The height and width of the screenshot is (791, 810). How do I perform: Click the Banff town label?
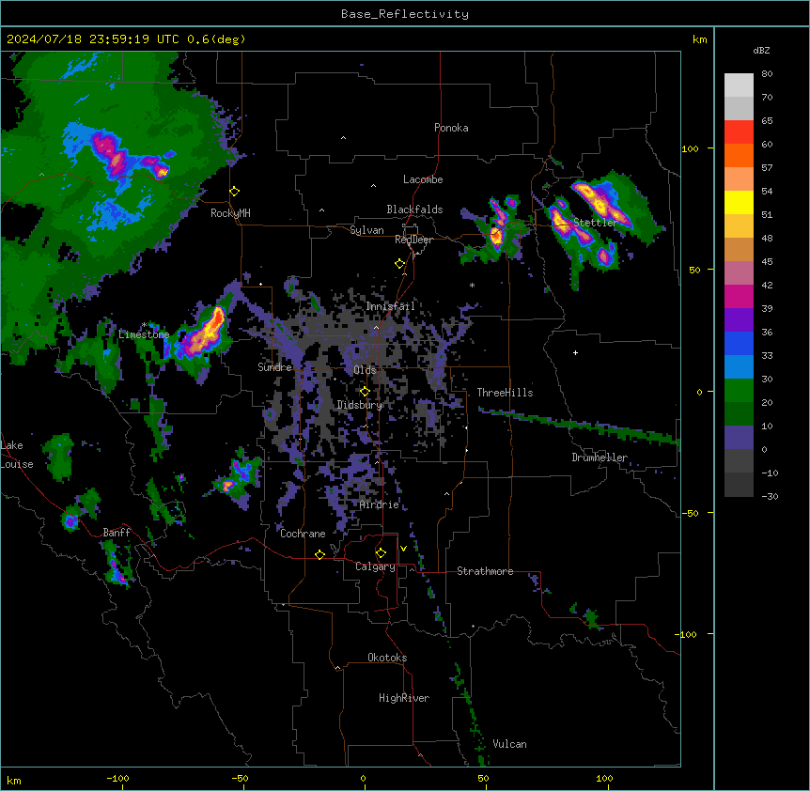click(x=117, y=533)
